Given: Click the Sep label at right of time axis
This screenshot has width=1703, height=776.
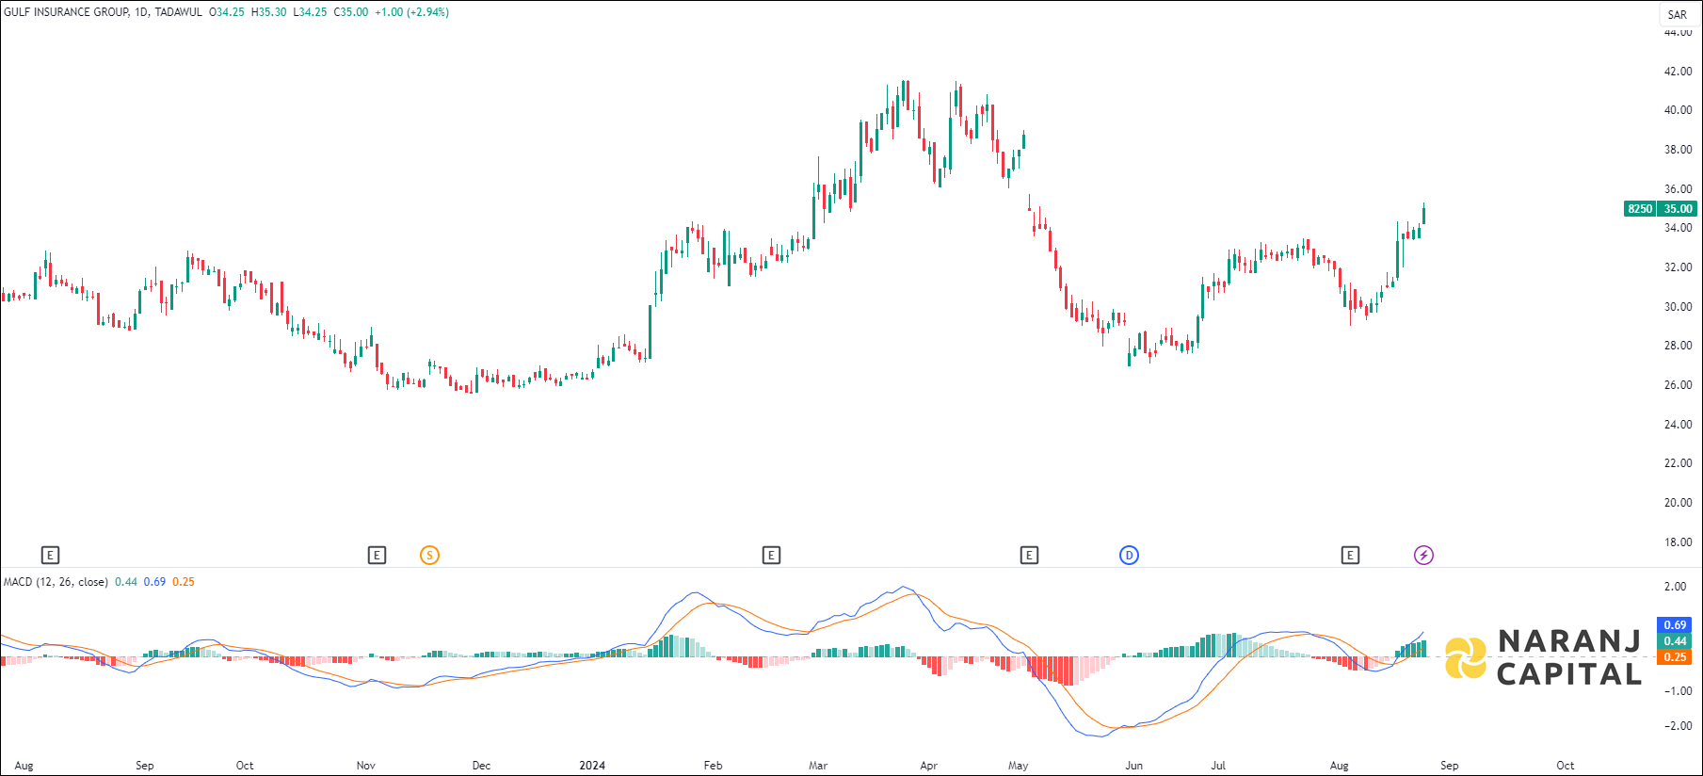Looking at the screenshot, I should [x=1450, y=766].
